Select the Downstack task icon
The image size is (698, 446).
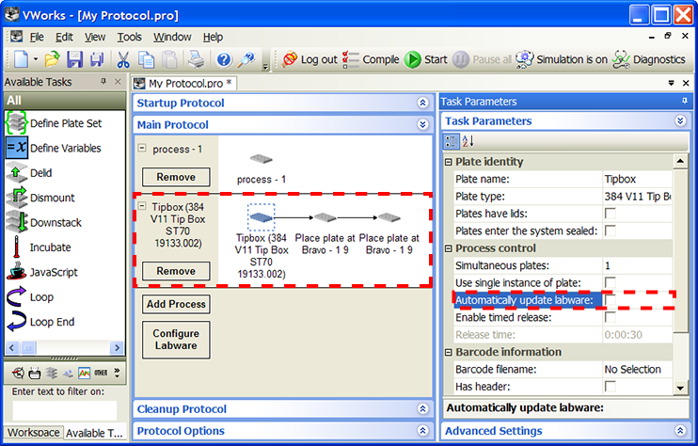[17, 223]
